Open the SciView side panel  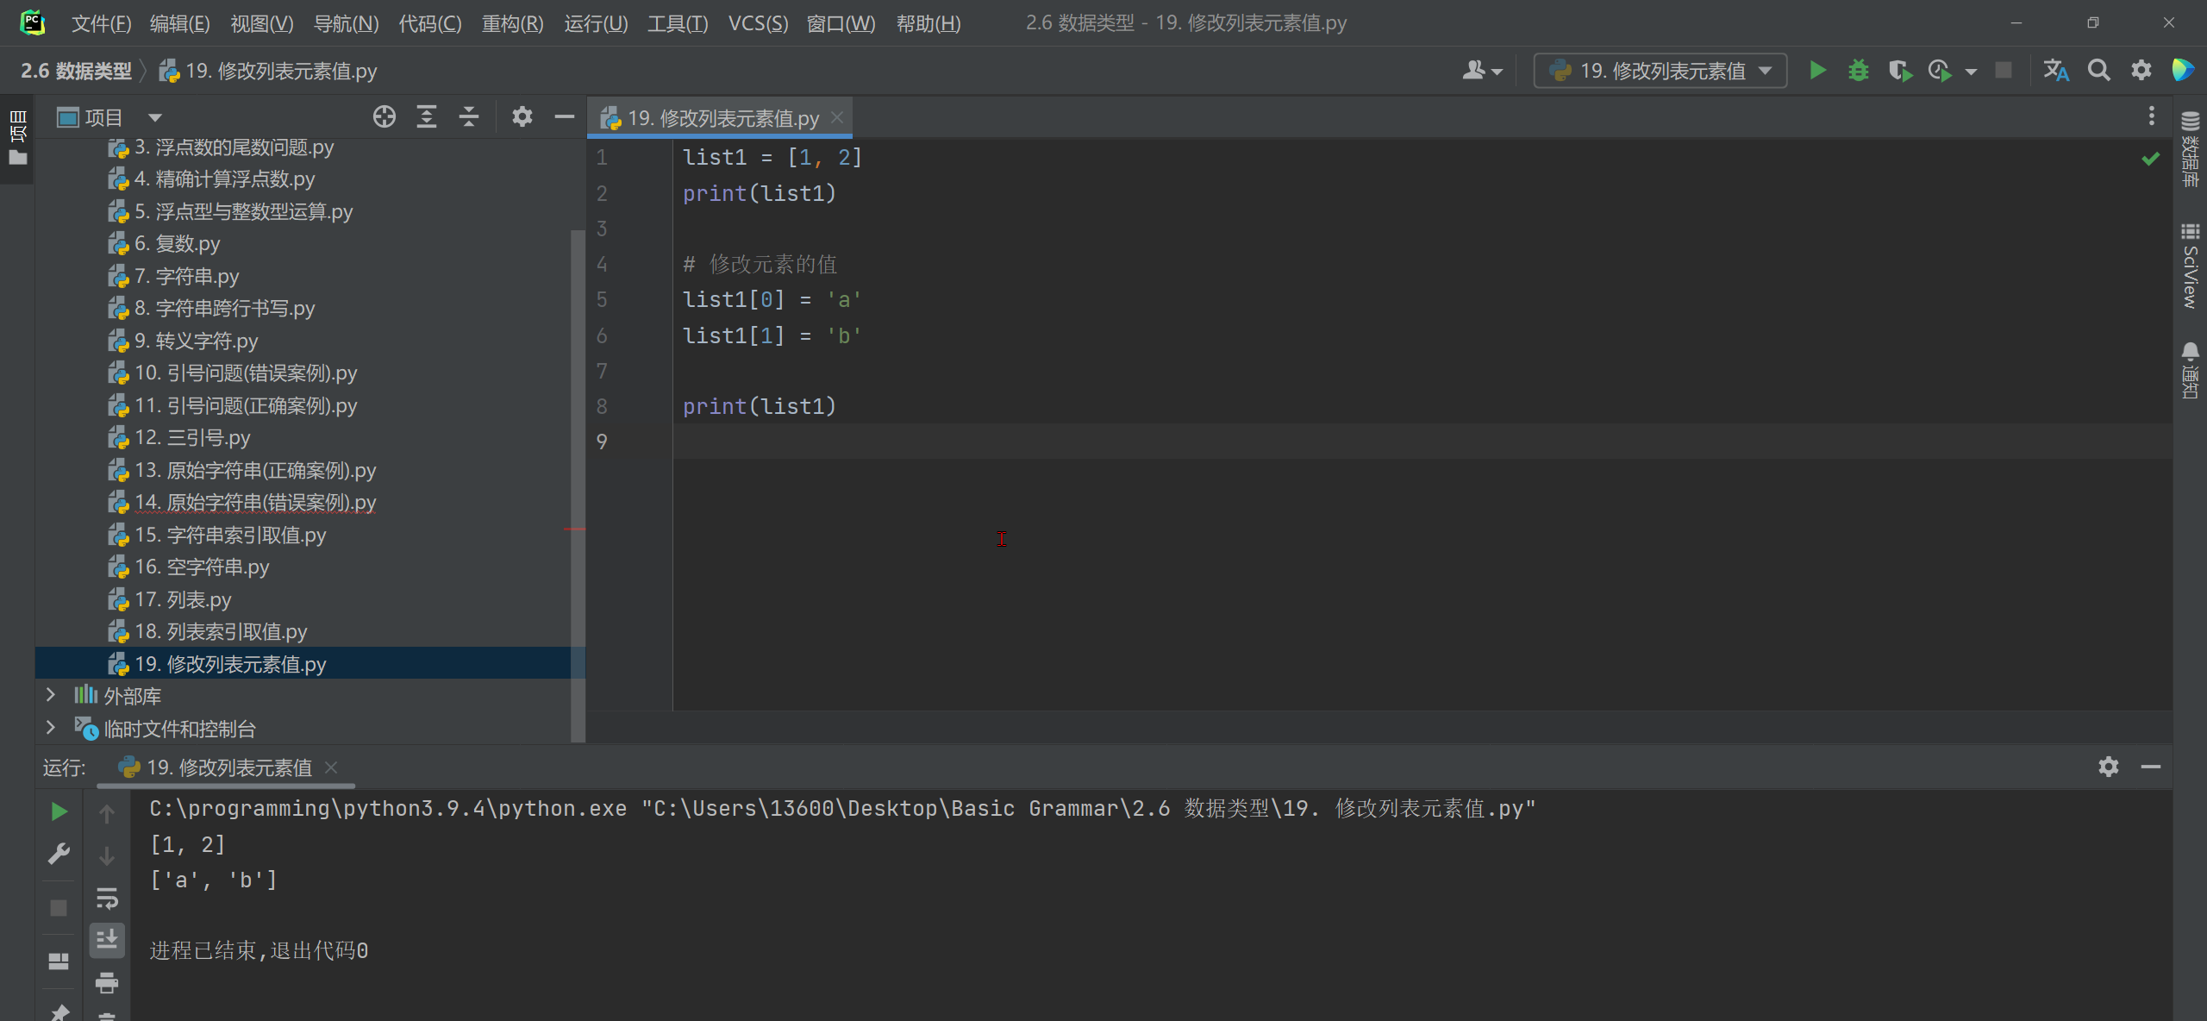pos(2191,266)
